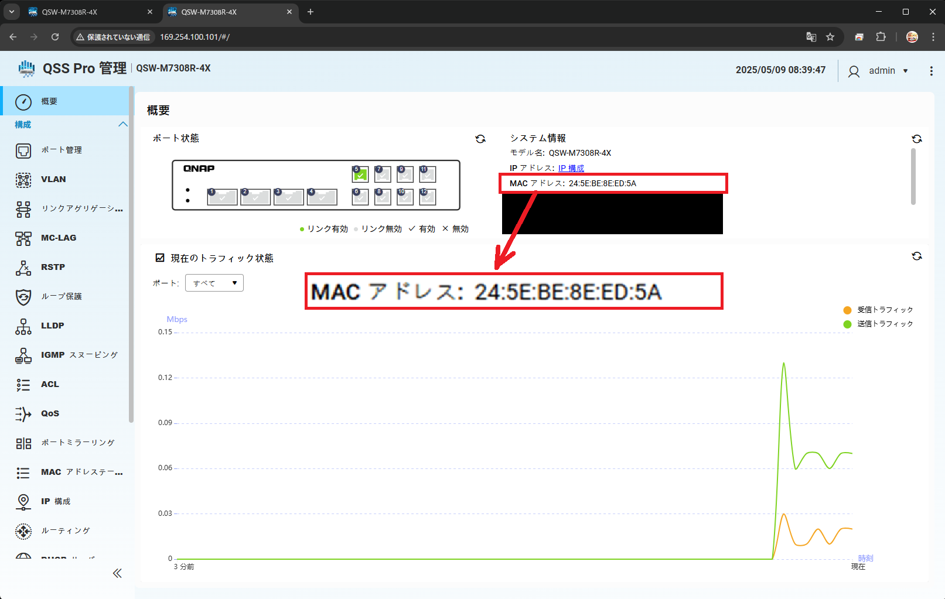Click translate page icon in address bar
The height and width of the screenshot is (599, 945).
(x=811, y=37)
